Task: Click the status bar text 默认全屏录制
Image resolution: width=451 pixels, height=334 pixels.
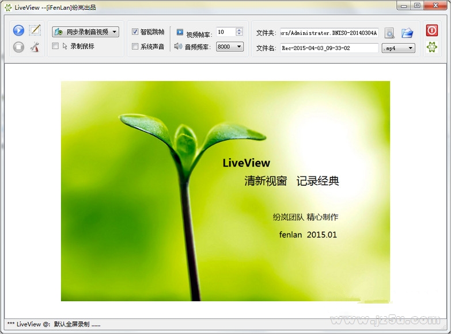Action: 71,324
